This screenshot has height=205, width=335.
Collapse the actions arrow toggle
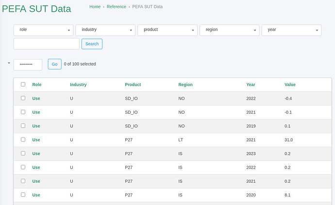click(x=9, y=63)
